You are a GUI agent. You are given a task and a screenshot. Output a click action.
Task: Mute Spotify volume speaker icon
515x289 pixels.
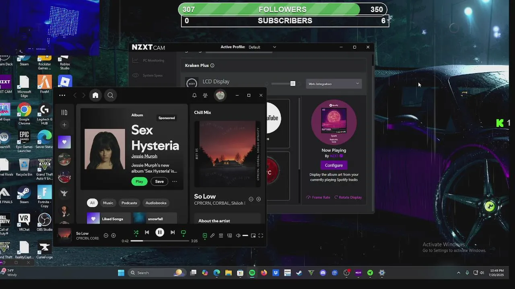click(238, 236)
